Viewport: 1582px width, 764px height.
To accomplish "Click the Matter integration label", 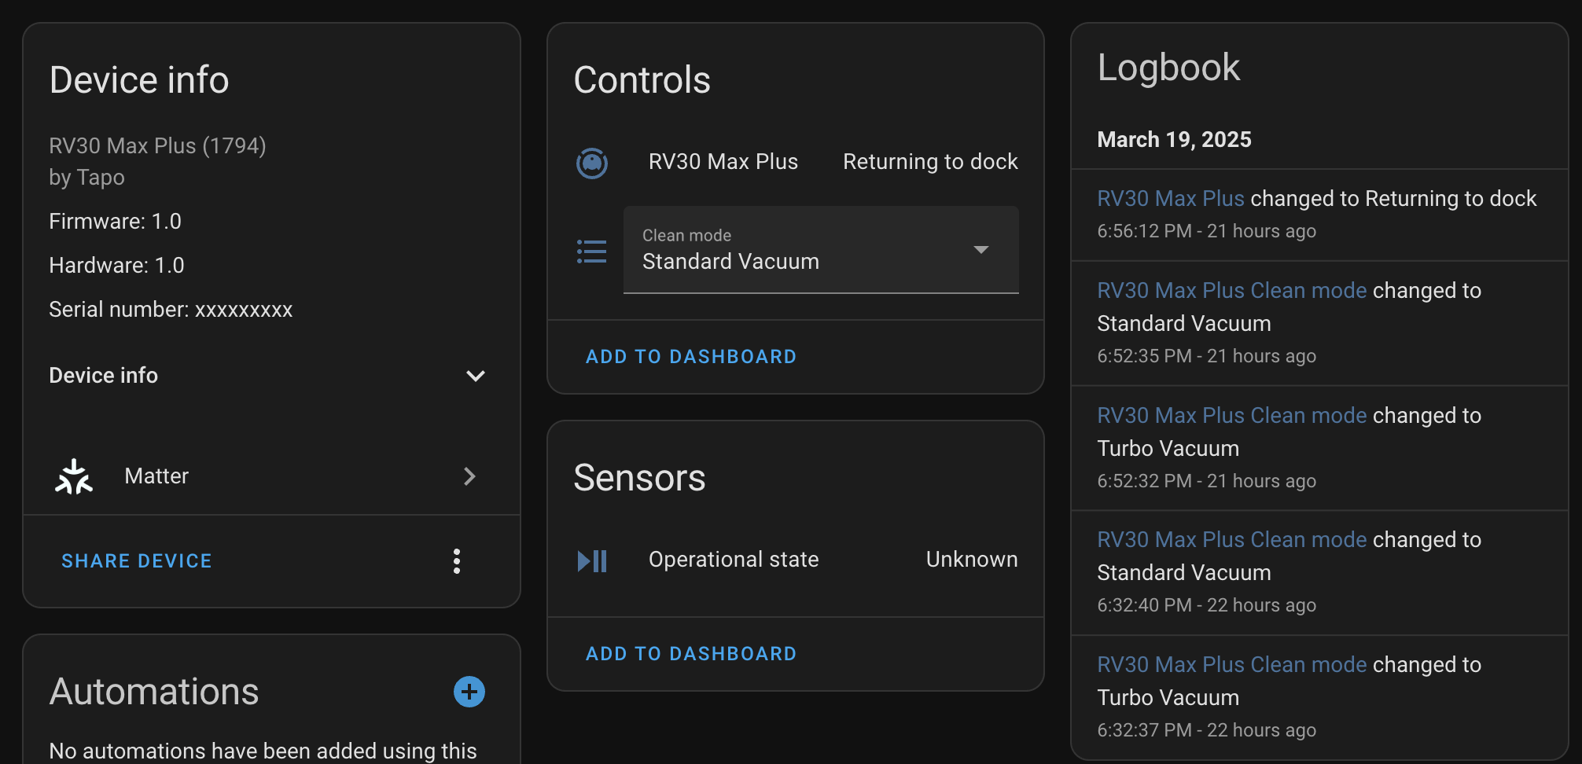I will click(x=156, y=476).
